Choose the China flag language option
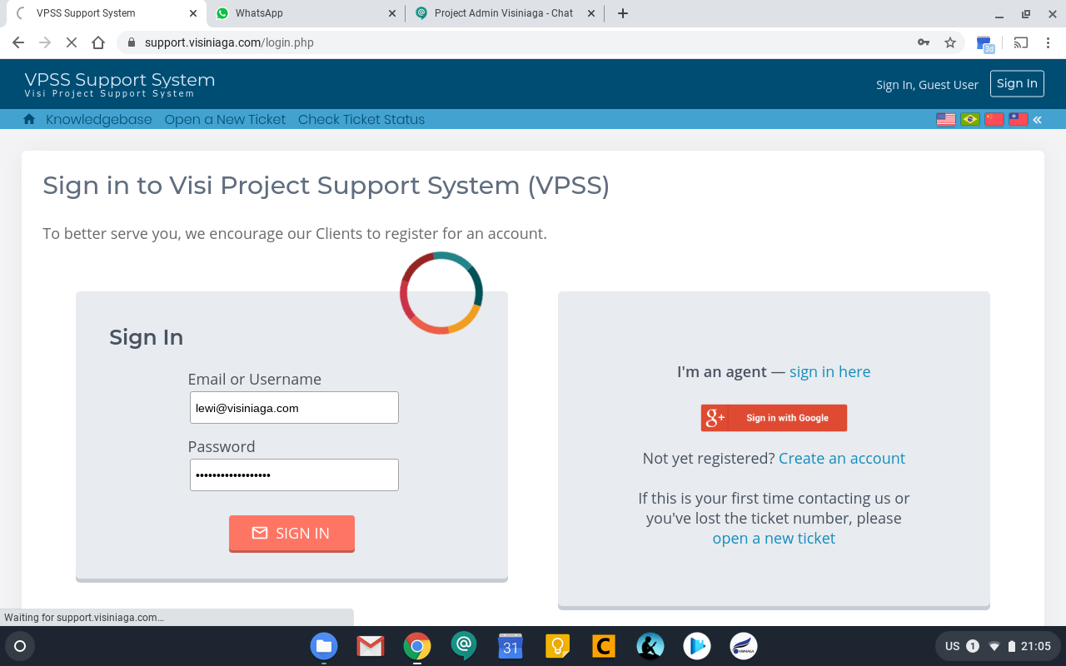This screenshot has height=666, width=1066. [x=994, y=119]
